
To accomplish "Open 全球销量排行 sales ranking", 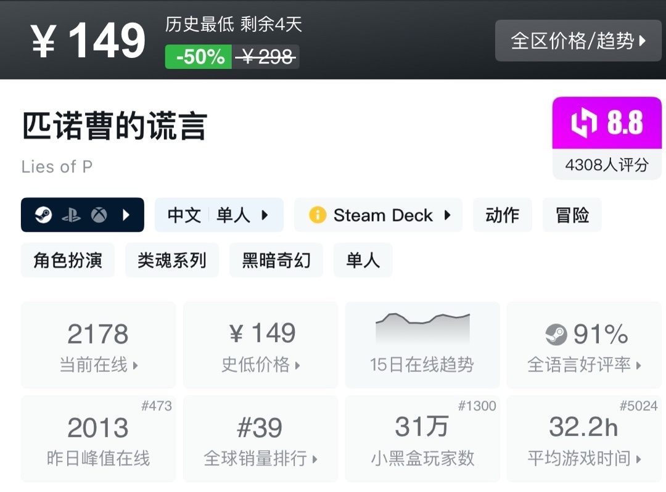I will tap(260, 439).
